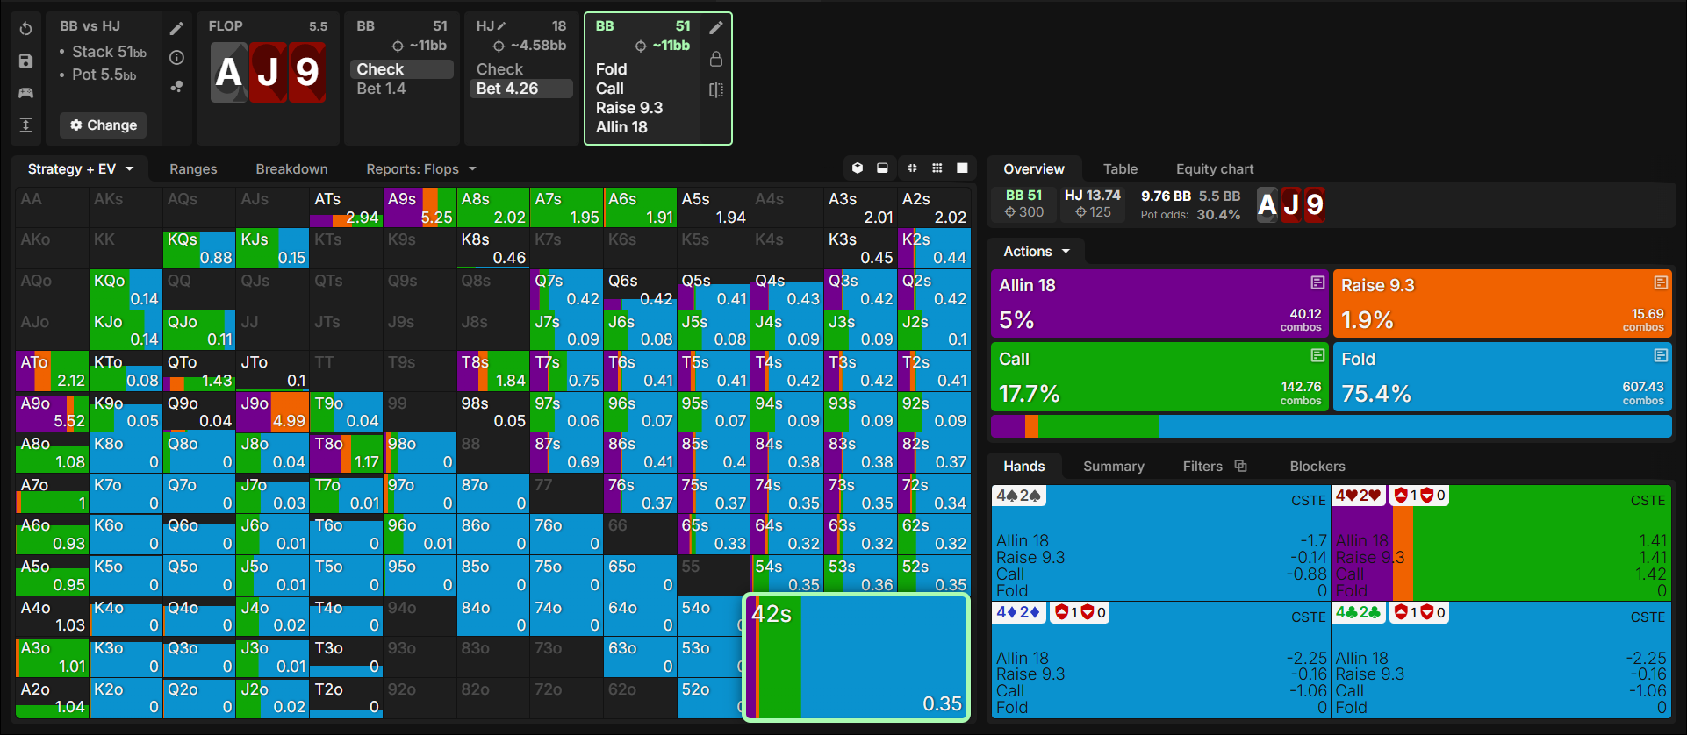Open the details icon on Fold card
The image size is (1687, 735).
pyautogui.click(x=1661, y=355)
